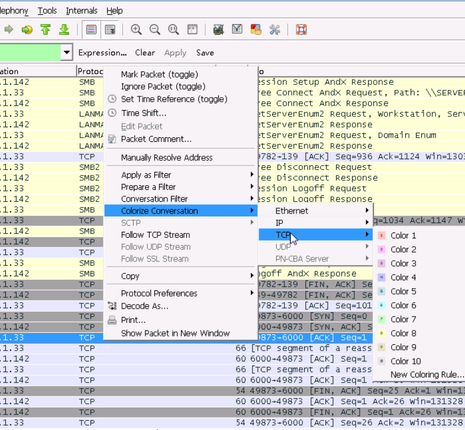Viewport: 465px width, 430px height.
Task: Choose Color 4 for TCP conversation
Action: [403, 277]
